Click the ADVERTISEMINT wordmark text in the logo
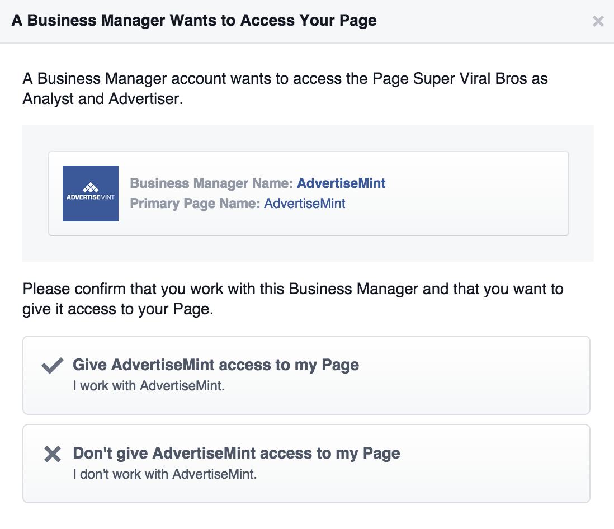 pos(91,197)
